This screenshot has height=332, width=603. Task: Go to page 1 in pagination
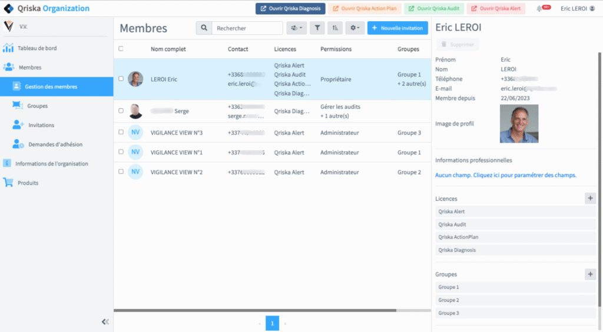pos(272,323)
